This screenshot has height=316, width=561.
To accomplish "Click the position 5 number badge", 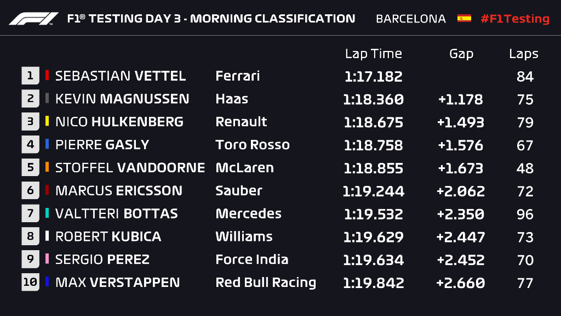I will coord(30,168).
